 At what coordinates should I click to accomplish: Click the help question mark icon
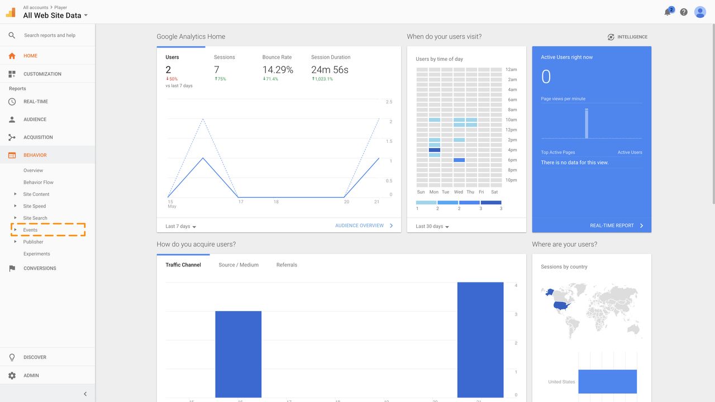683,11
